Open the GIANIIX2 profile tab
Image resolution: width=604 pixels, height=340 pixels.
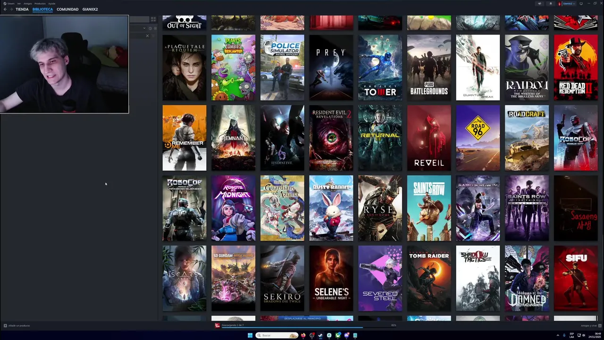pyautogui.click(x=90, y=9)
